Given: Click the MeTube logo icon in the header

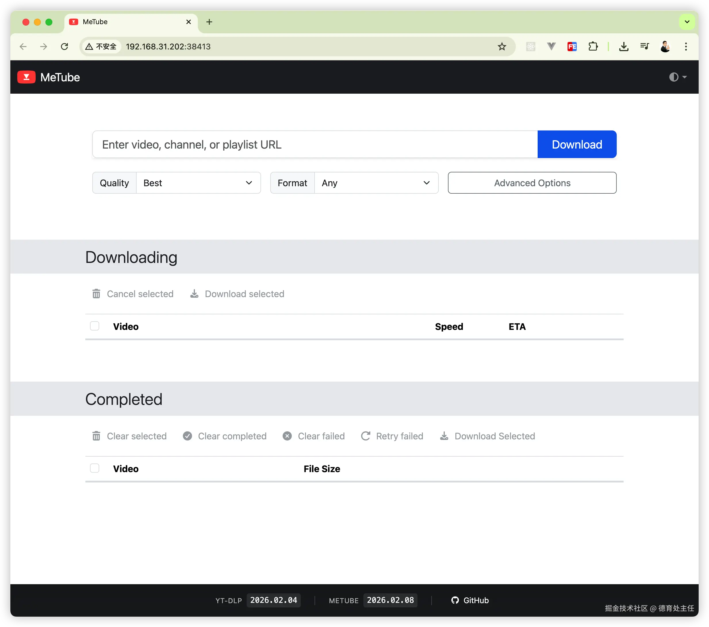Looking at the screenshot, I should click(x=26, y=77).
